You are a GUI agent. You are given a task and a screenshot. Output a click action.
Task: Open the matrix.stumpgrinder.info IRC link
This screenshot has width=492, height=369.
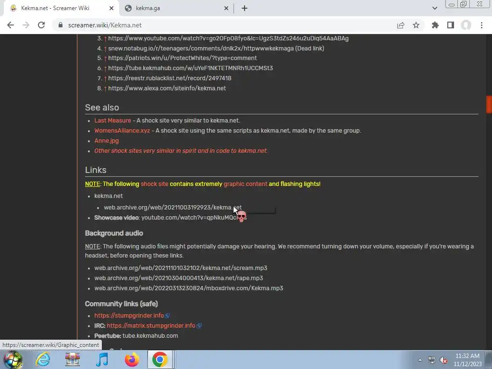coord(151,326)
